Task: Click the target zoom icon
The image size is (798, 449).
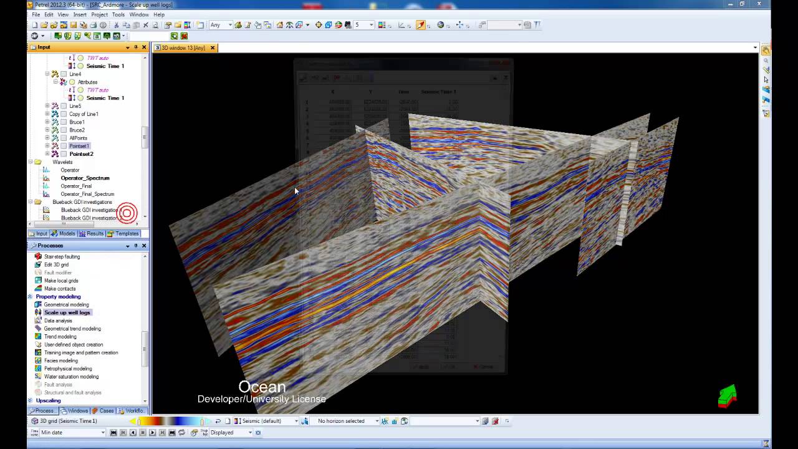Action: tap(319, 25)
